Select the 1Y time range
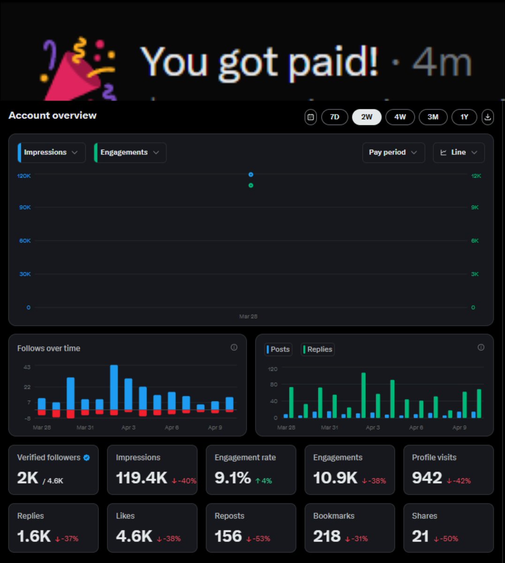The height and width of the screenshot is (563, 505). [x=464, y=117]
